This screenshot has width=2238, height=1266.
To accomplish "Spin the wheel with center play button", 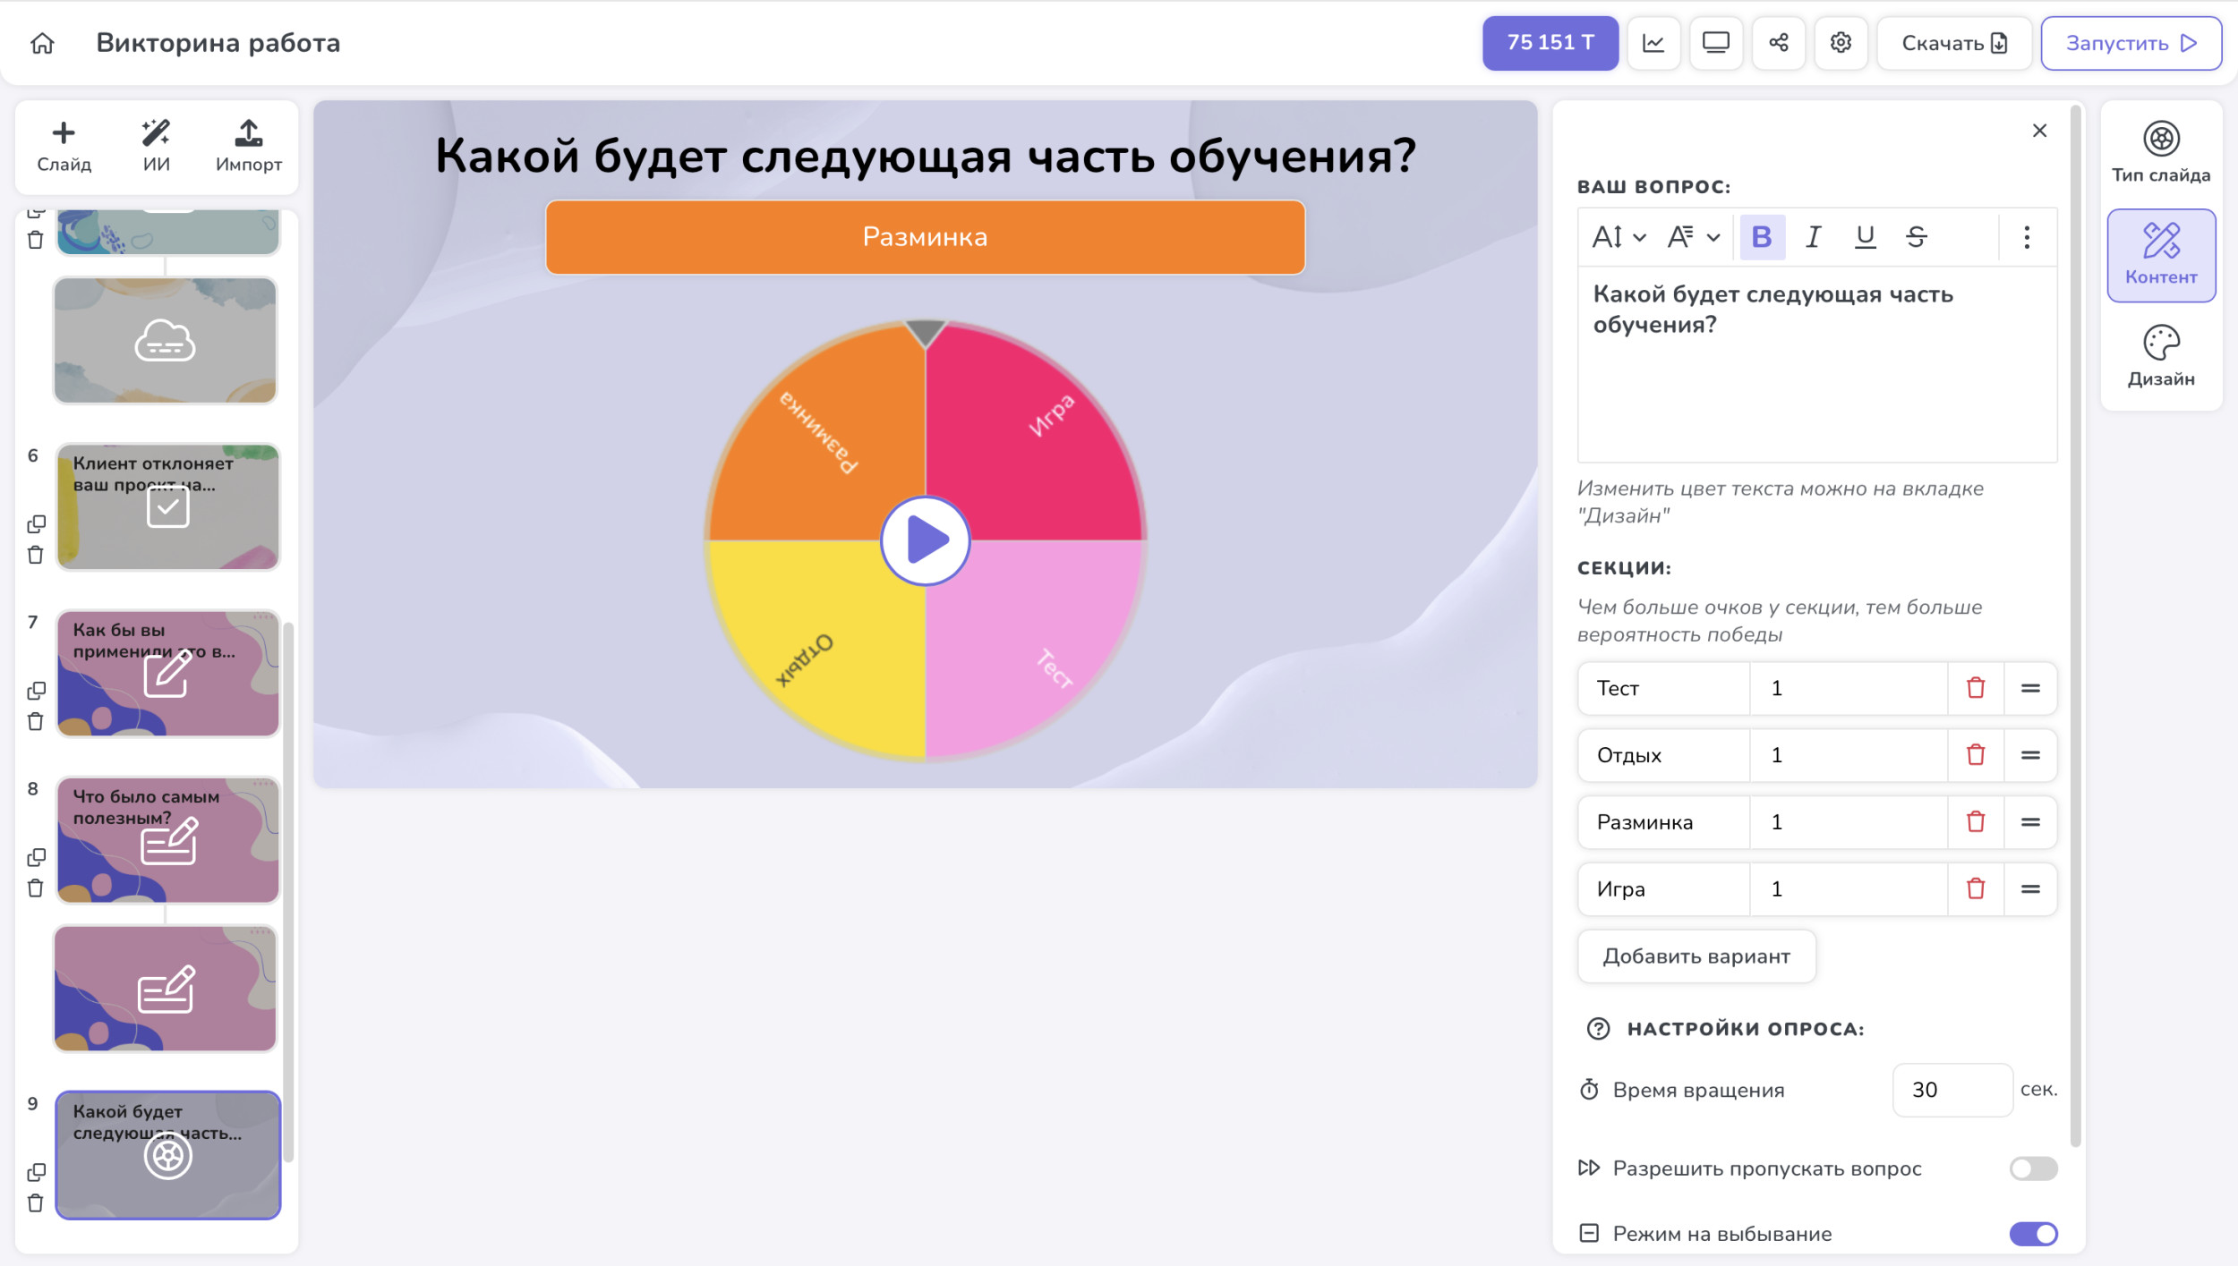I will pos(925,540).
